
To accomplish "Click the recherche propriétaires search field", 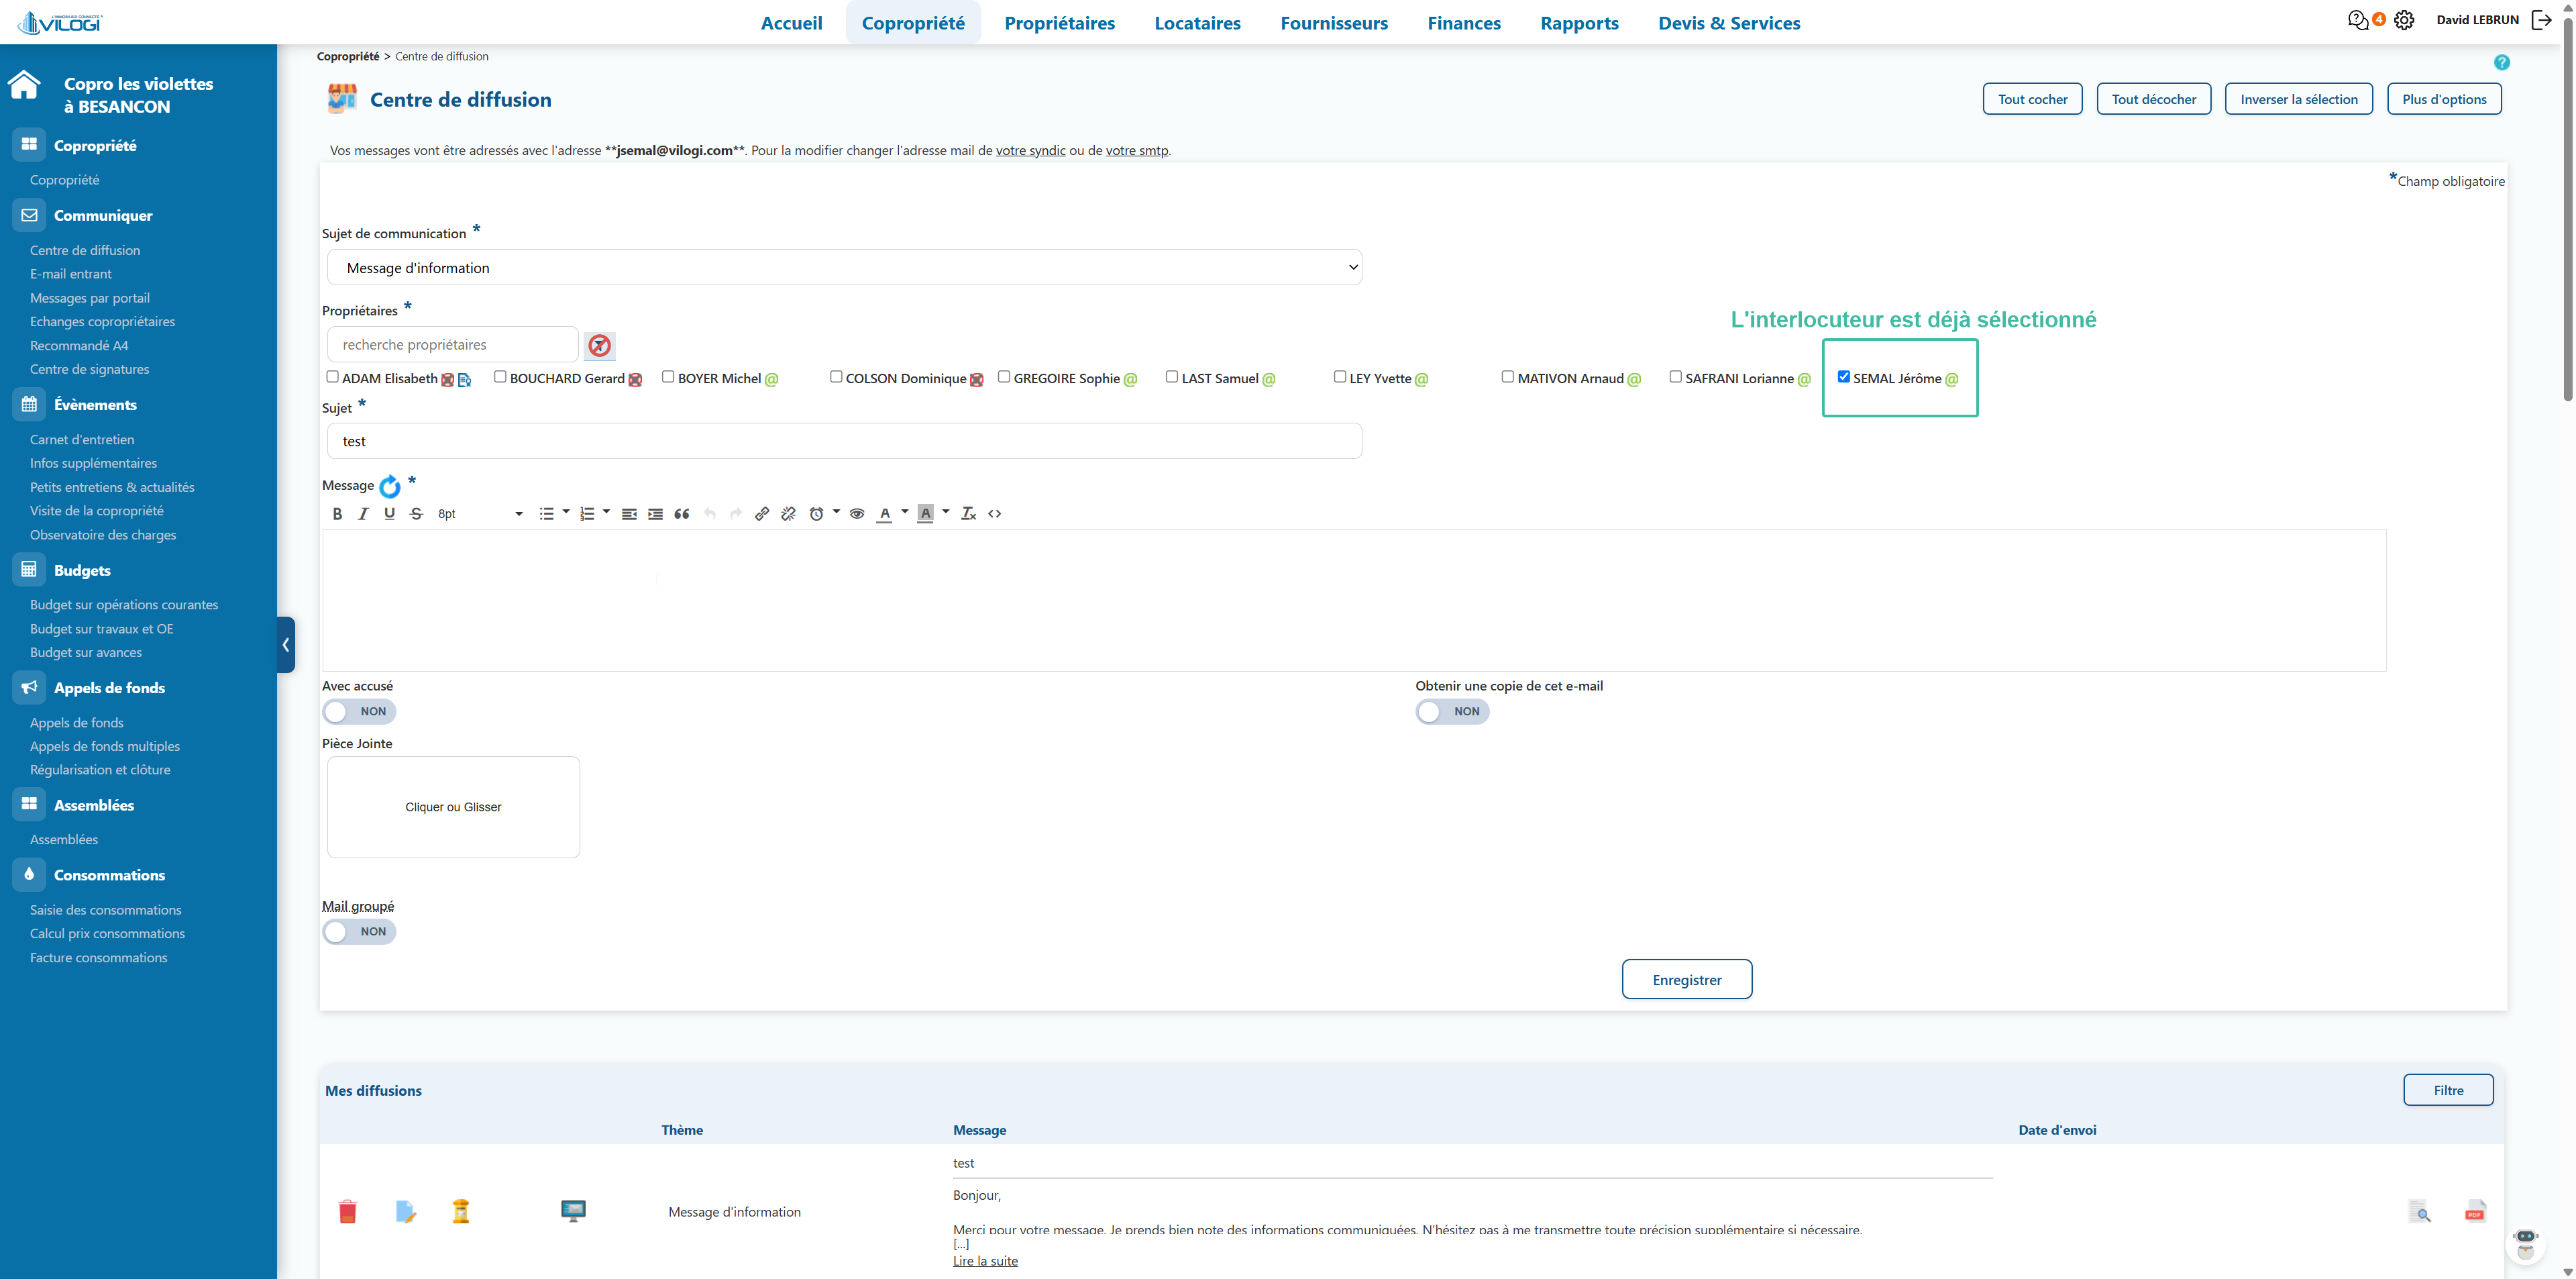I will (x=452, y=345).
